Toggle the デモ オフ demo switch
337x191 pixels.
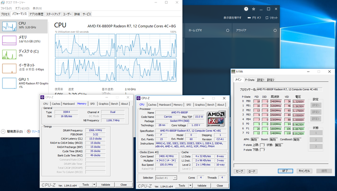249,18
